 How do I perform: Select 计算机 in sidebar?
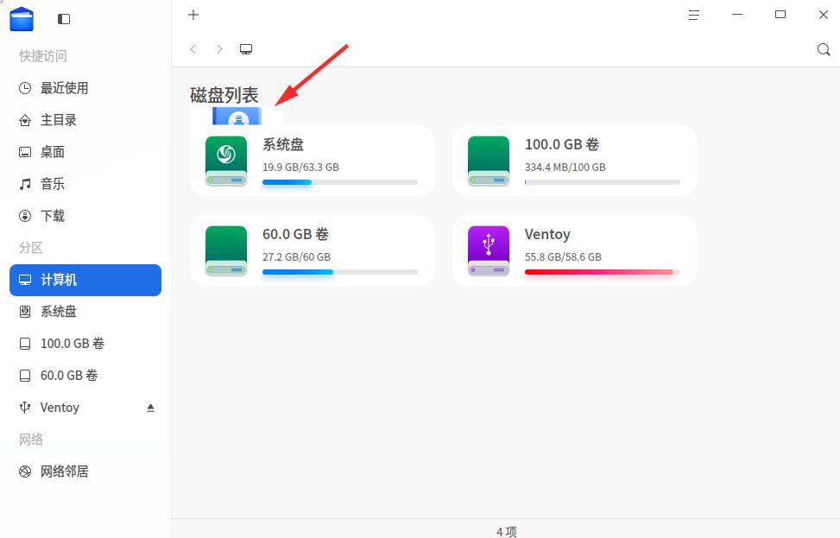pyautogui.click(x=85, y=280)
